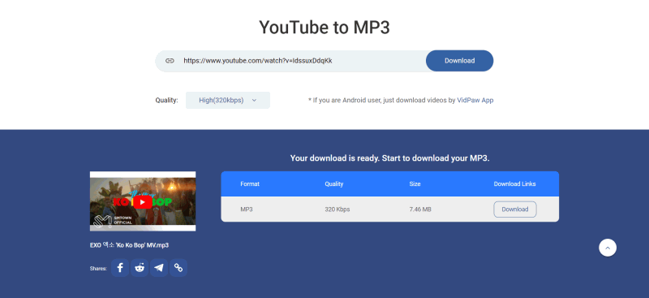
Task: Click the YouTube to MP3 heading
Action: [324, 28]
